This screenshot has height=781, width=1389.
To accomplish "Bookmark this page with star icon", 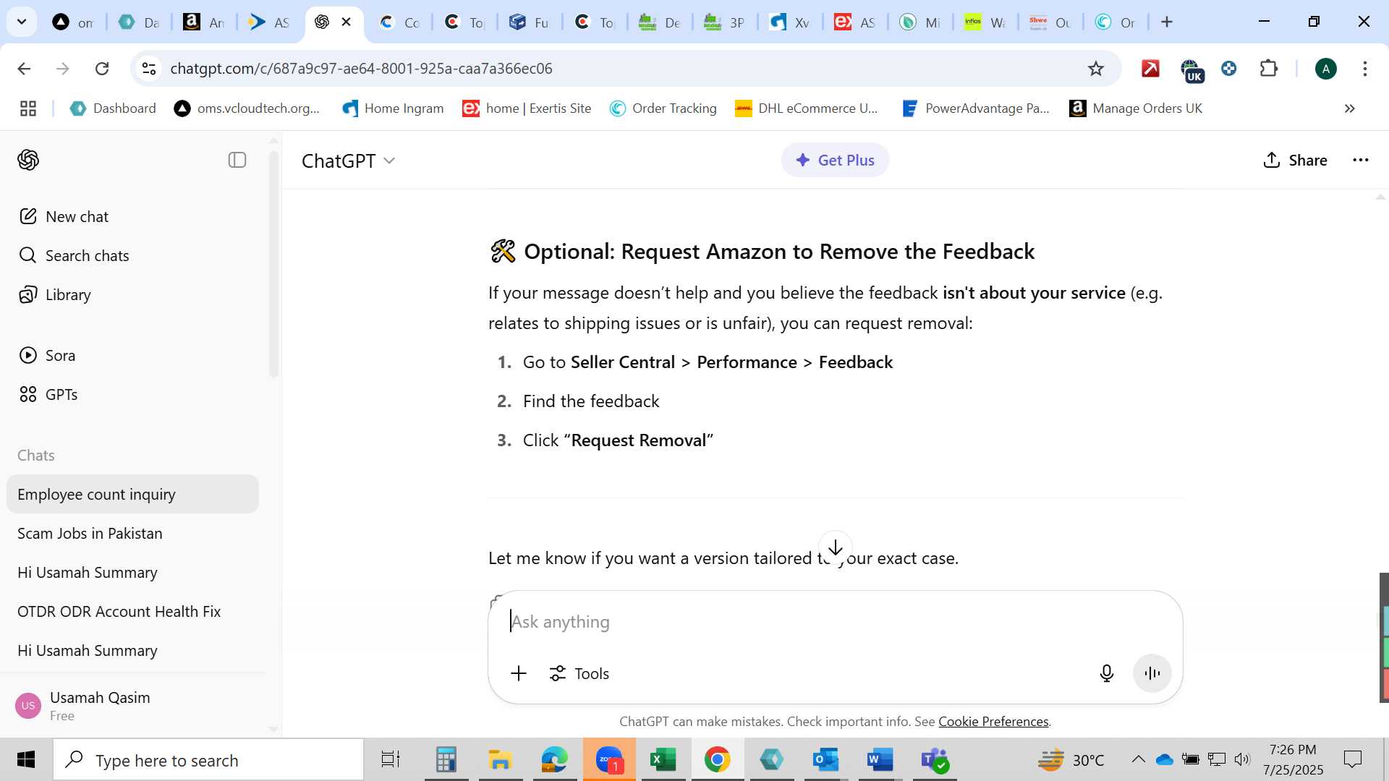I will coord(1095,68).
